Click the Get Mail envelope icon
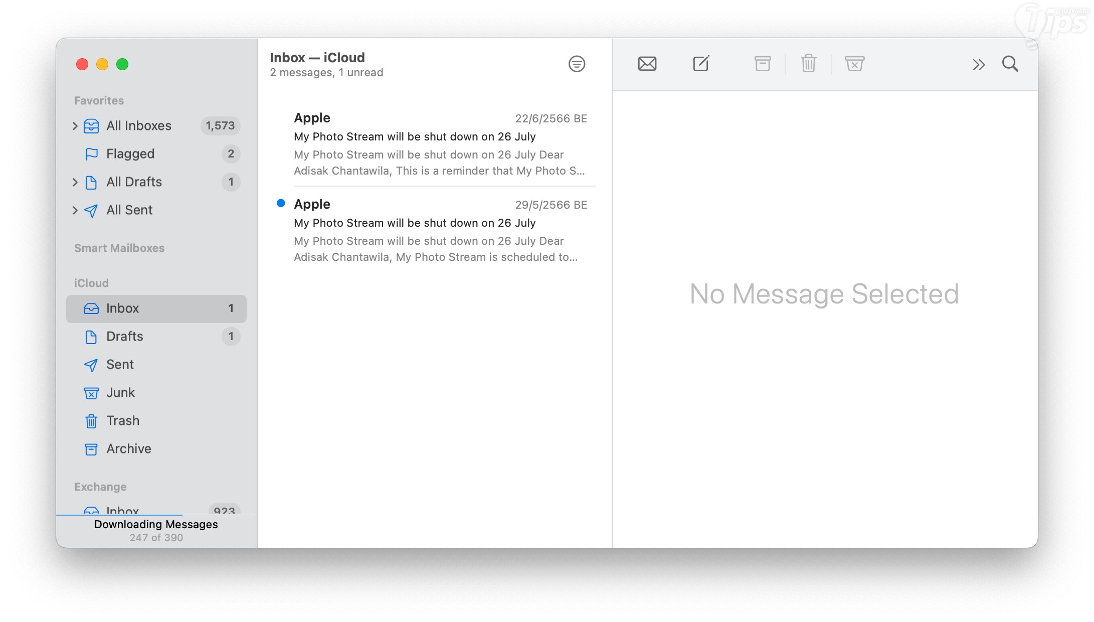The height and width of the screenshot is (622, 1094). [x=647, y=64]
